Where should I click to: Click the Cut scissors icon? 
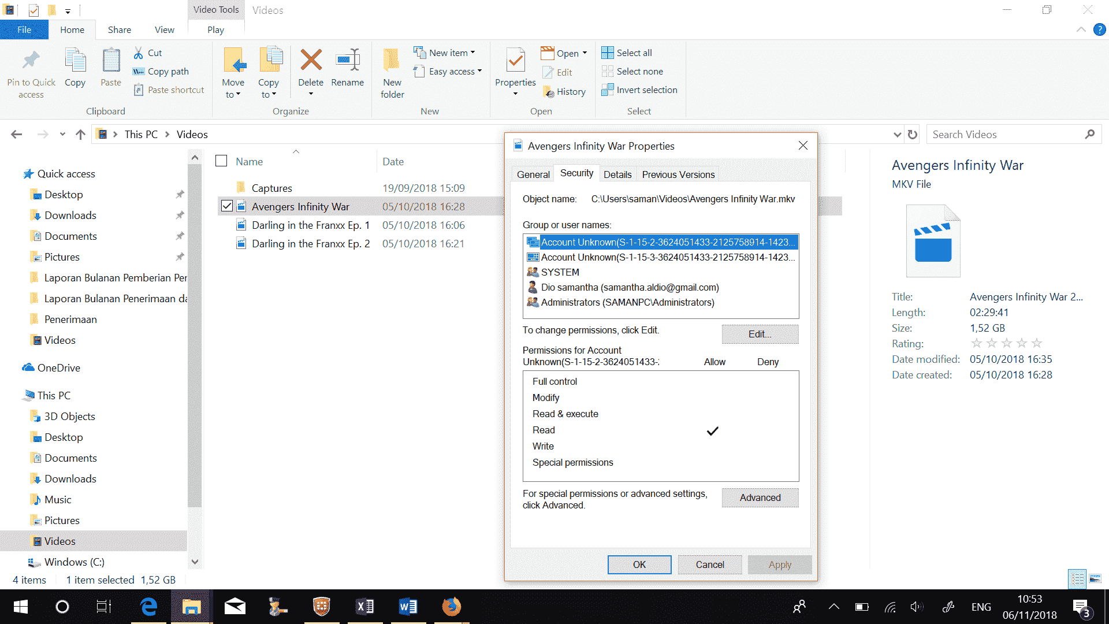point(139,53)
